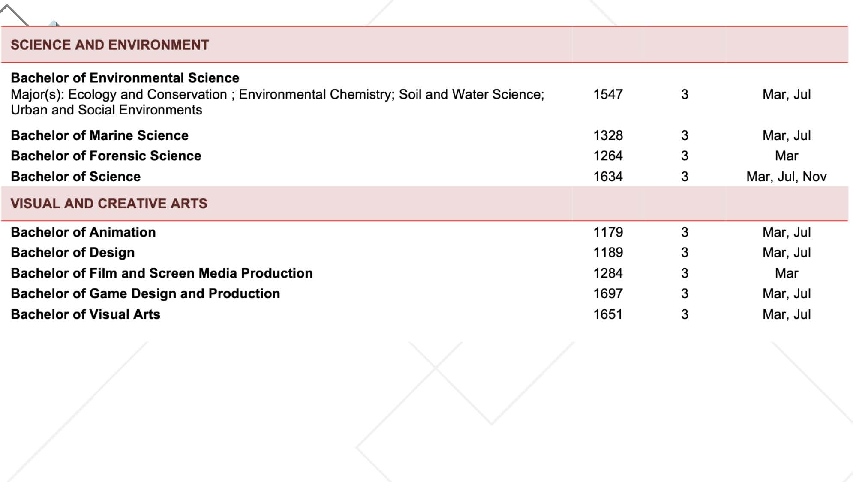Screen dimensions: 853x482
Task: Click the Visual and Creative Arts header
Action: coord(109,204)
